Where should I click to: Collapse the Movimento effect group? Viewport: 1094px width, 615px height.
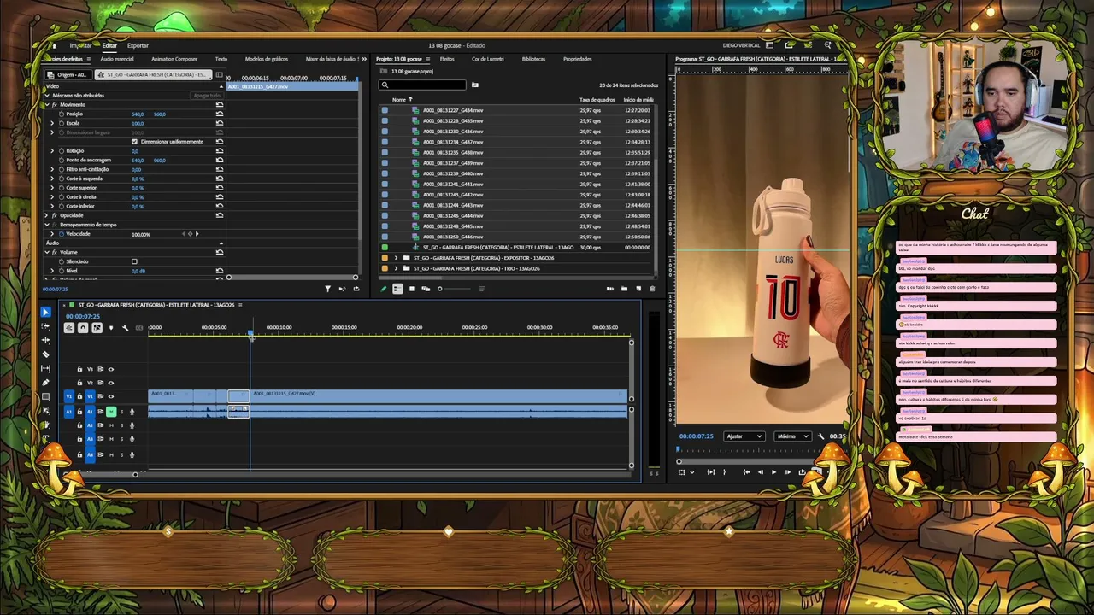(x=47, y=105)
